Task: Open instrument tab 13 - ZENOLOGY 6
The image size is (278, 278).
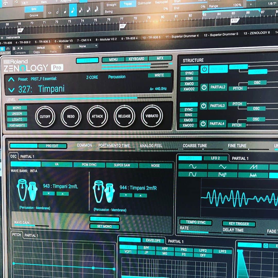Action: click(x=257, y=33)
